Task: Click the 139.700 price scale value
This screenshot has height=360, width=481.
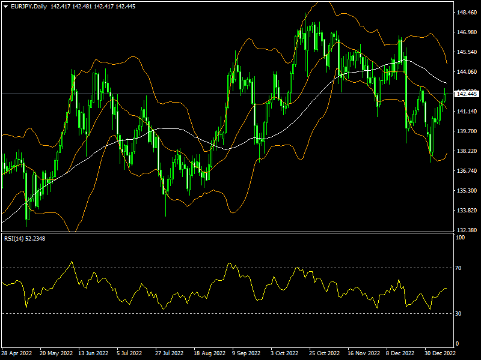Action: pyautogui.click(x=467, y=131)
